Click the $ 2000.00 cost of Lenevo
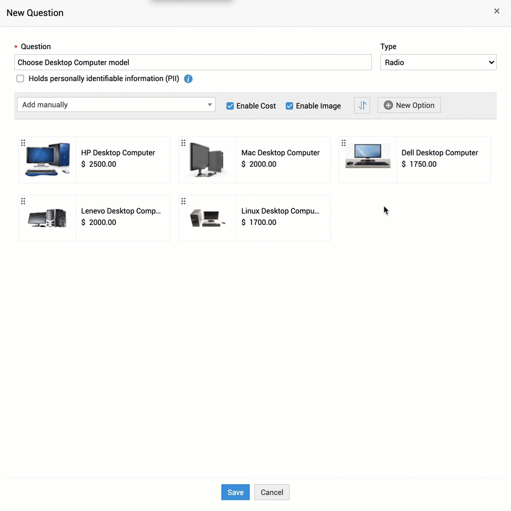 99,223
